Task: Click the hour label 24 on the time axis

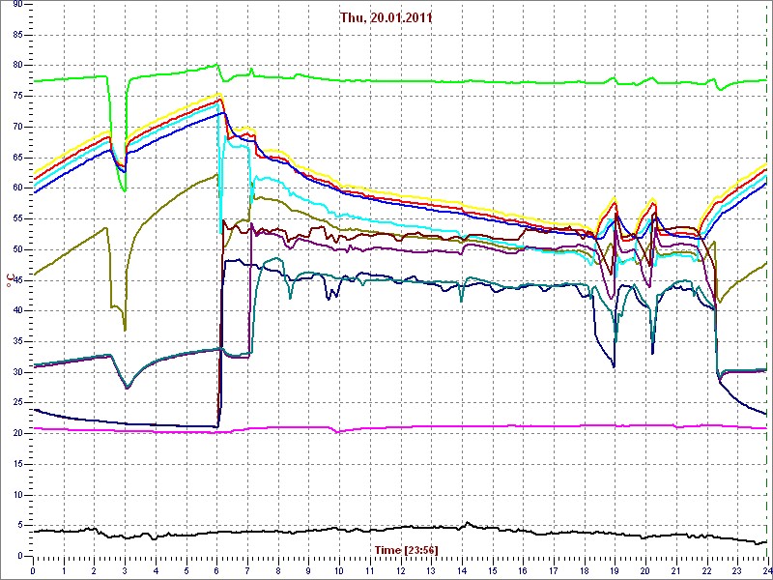Action: [x=766, y=570]
